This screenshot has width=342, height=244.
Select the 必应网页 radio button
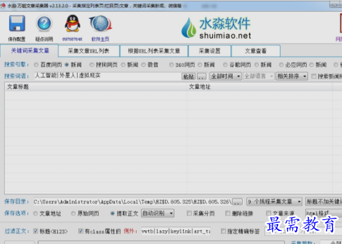tap(281, 65)
